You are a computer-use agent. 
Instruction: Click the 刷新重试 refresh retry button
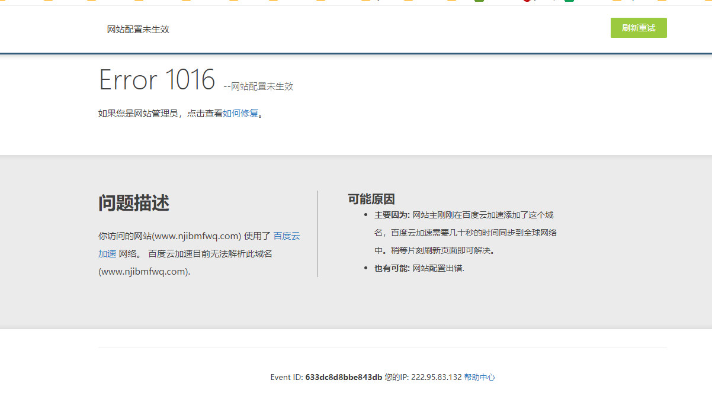638,28
